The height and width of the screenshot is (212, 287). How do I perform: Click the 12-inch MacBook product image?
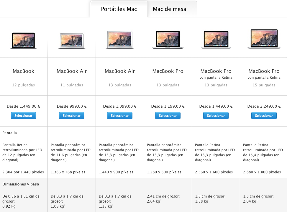pos(23,40)
